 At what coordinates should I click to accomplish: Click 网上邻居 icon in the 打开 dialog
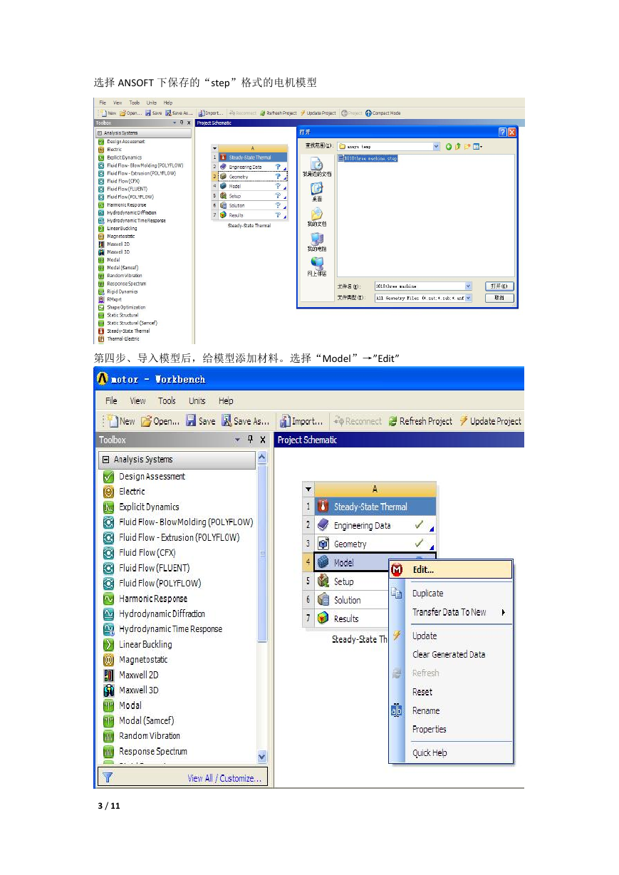[x=317, y=264]
